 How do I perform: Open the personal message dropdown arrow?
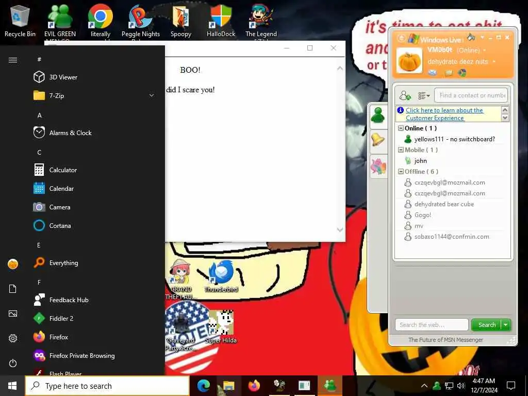494,62
